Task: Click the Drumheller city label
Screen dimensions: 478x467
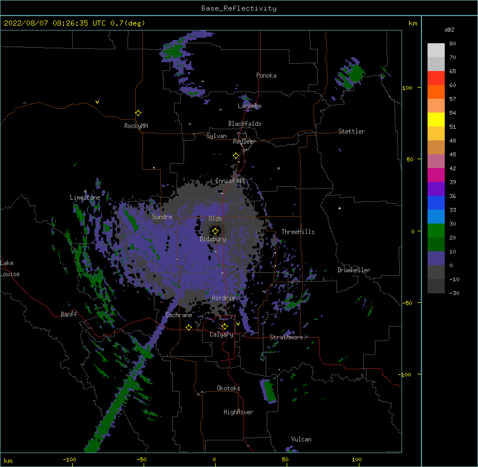Action: click(x=354, y=270)
